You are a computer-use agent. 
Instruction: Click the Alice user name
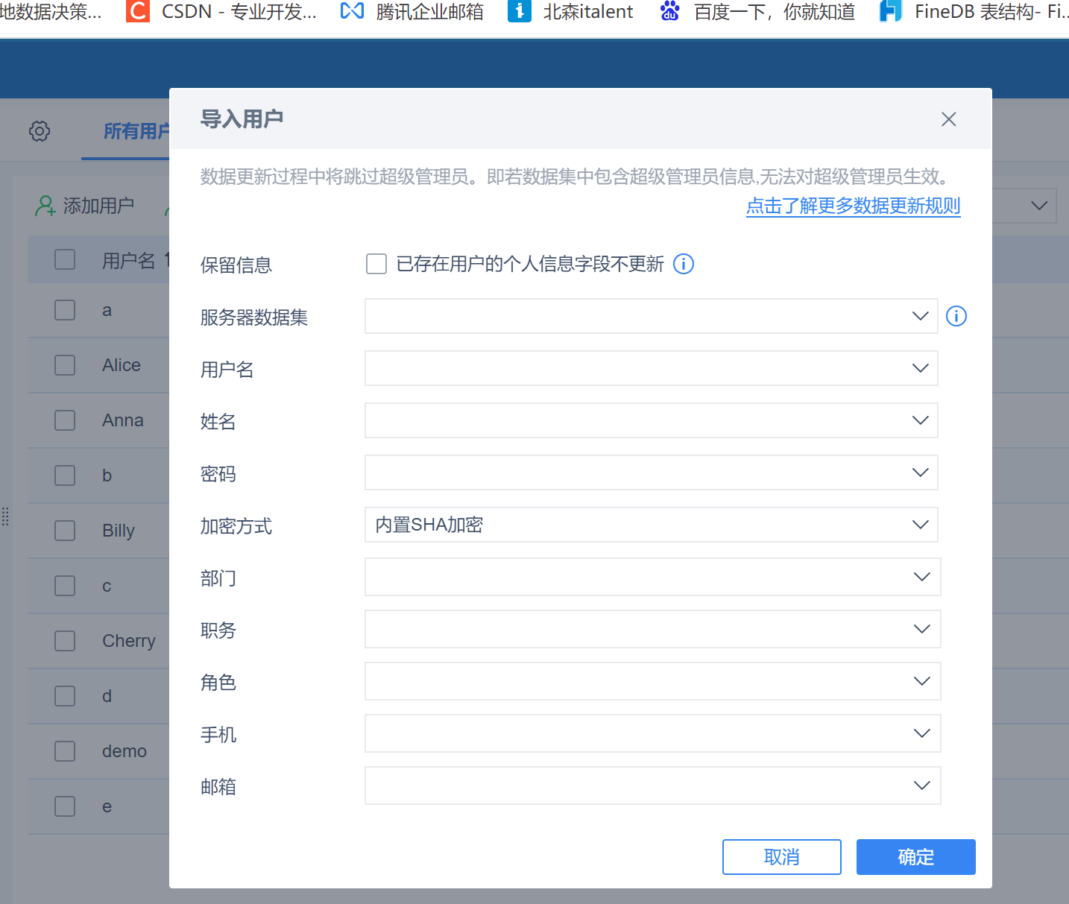pos(122,365)
